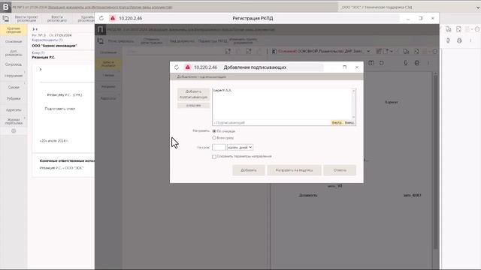Open the 'Основные' tab in the РКПД sidebar
Viewport: 481px width, 270px height.
point(108,52)
